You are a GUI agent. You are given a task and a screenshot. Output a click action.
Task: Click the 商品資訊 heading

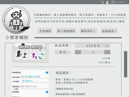pos(63,73)
